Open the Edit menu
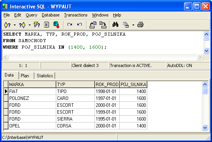The height and width of the screenshot is (142, 212). coord(18,15)
